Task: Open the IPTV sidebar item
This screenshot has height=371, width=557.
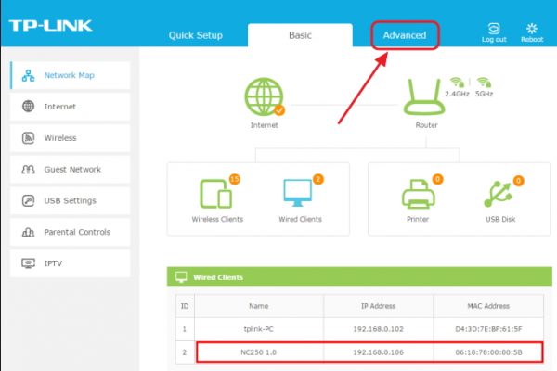Action: point(71,263)
